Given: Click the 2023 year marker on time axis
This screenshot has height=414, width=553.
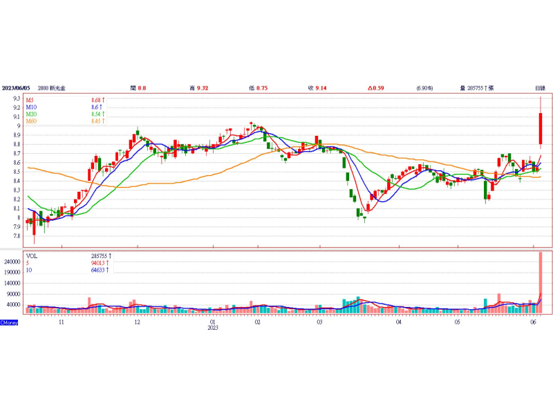Looking at the screenshot, I should pos(213,328).
